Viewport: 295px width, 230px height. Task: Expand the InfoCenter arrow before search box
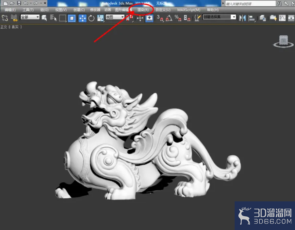[223, 3]
